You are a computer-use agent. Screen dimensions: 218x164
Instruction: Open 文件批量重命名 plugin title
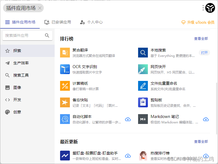[164, 83]
